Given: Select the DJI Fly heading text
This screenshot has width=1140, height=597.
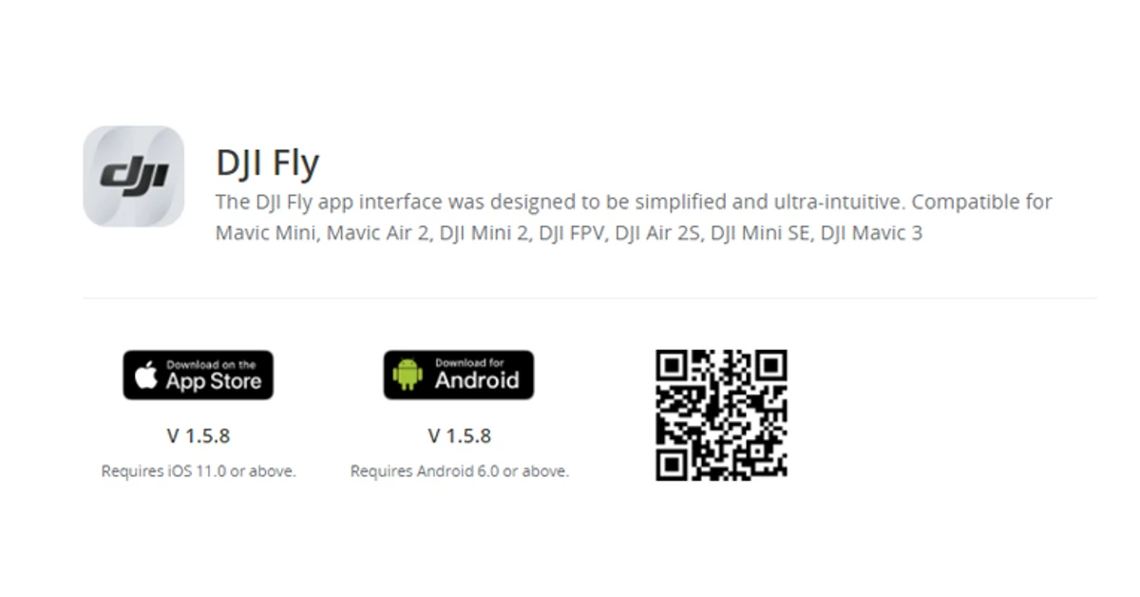Looking at the screenshot, I should pyautogui.click(x=267, y=163).
